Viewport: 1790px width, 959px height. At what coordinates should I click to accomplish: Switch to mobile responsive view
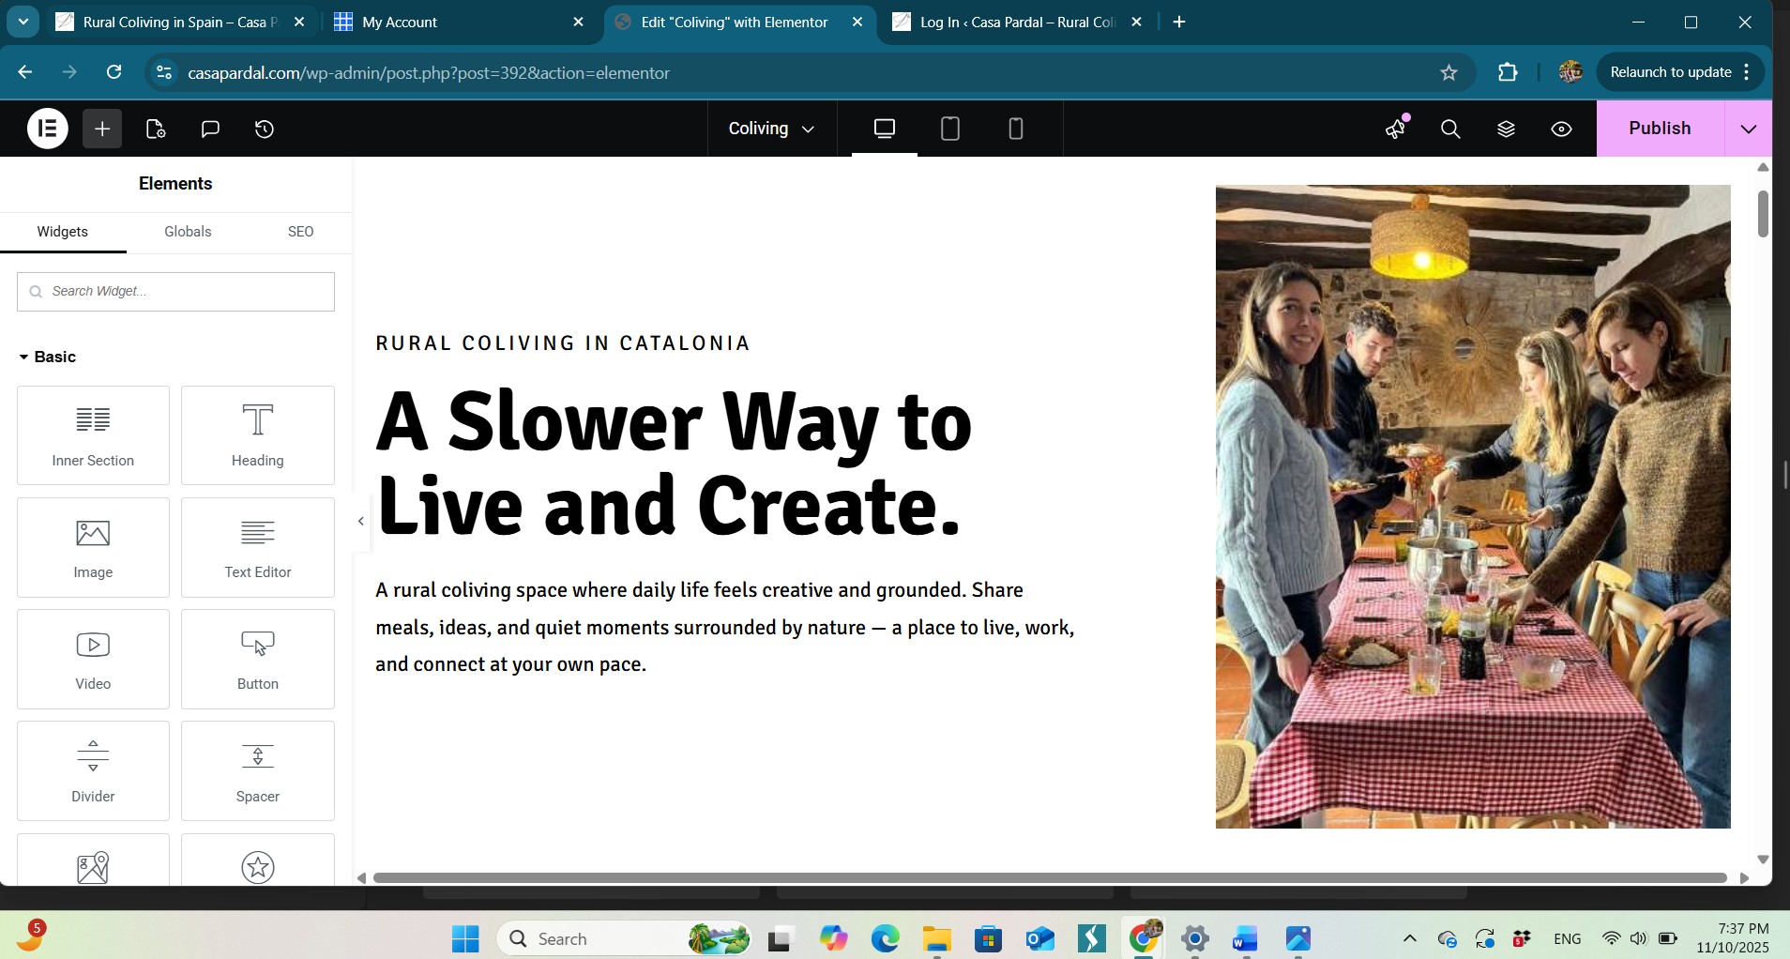[x=1015, y=129]
